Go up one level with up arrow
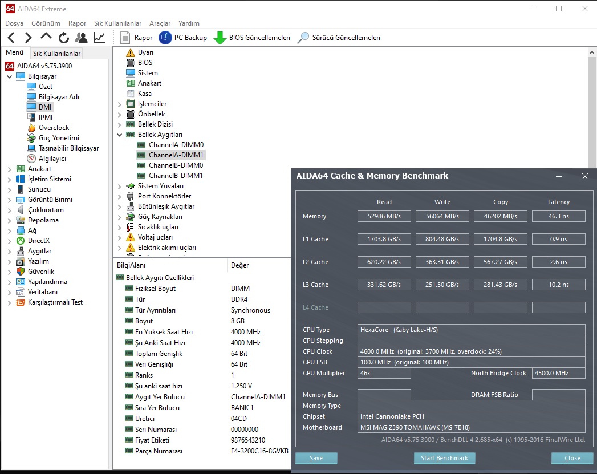Image resolution: width=597 pixels, height=474 pixels. pyautogui.click(x=46, y=37)
